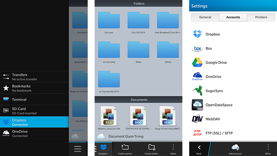Open More menu in Settings toolbar
The width and height of the screenshot is (277, 156).
tap(268, 149)
